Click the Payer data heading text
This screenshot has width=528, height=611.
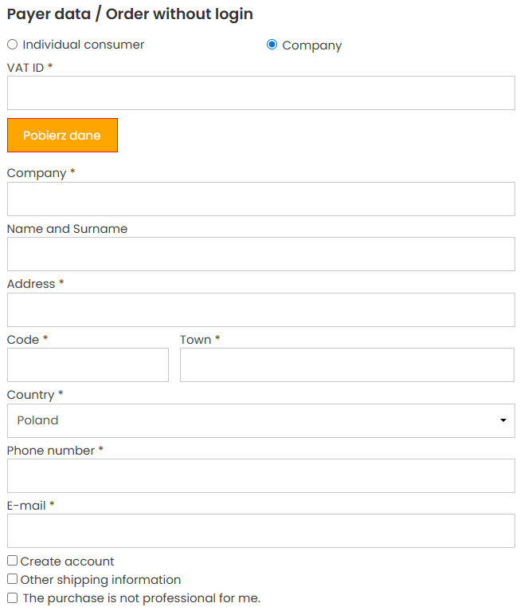pyautogui.click(x=130, y=14)
